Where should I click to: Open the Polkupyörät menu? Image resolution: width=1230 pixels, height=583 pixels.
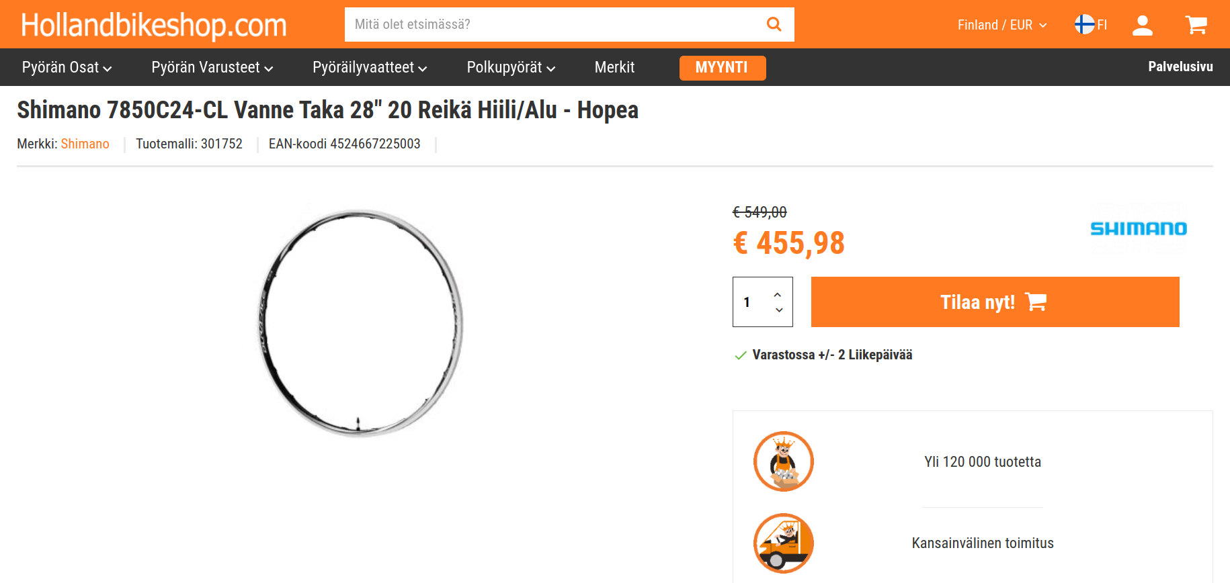pos(511,67)
